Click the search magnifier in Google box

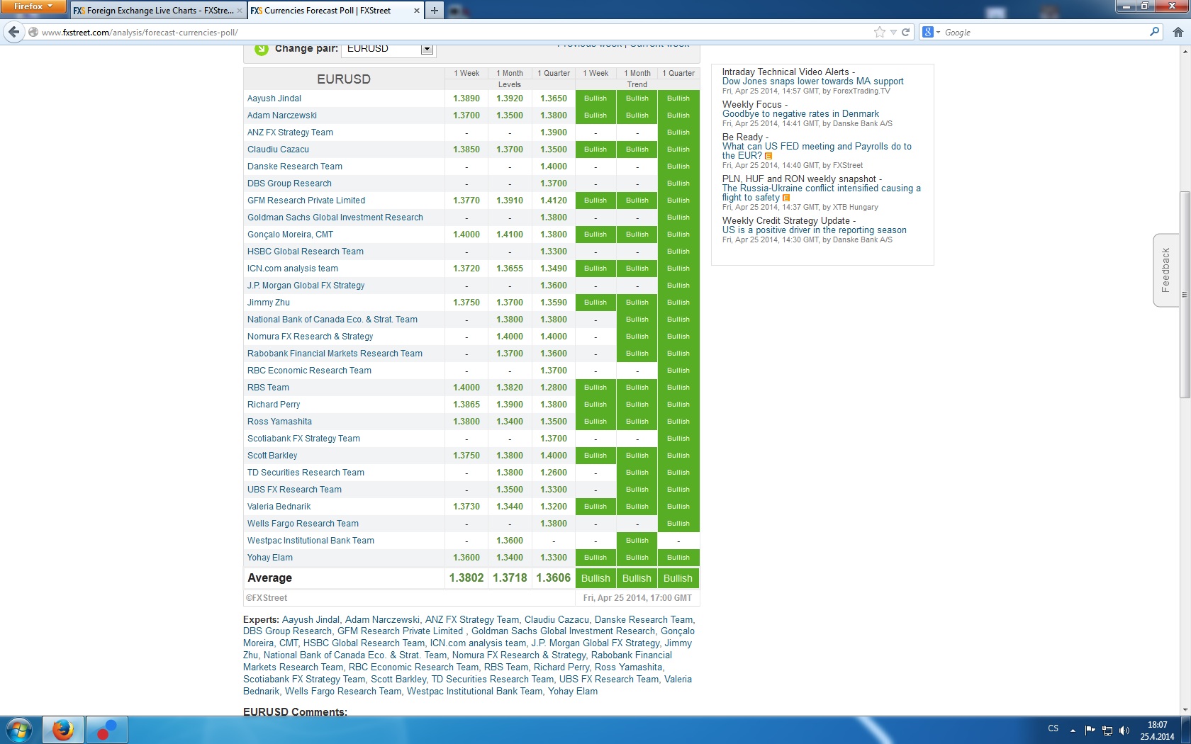[1154, 32]
